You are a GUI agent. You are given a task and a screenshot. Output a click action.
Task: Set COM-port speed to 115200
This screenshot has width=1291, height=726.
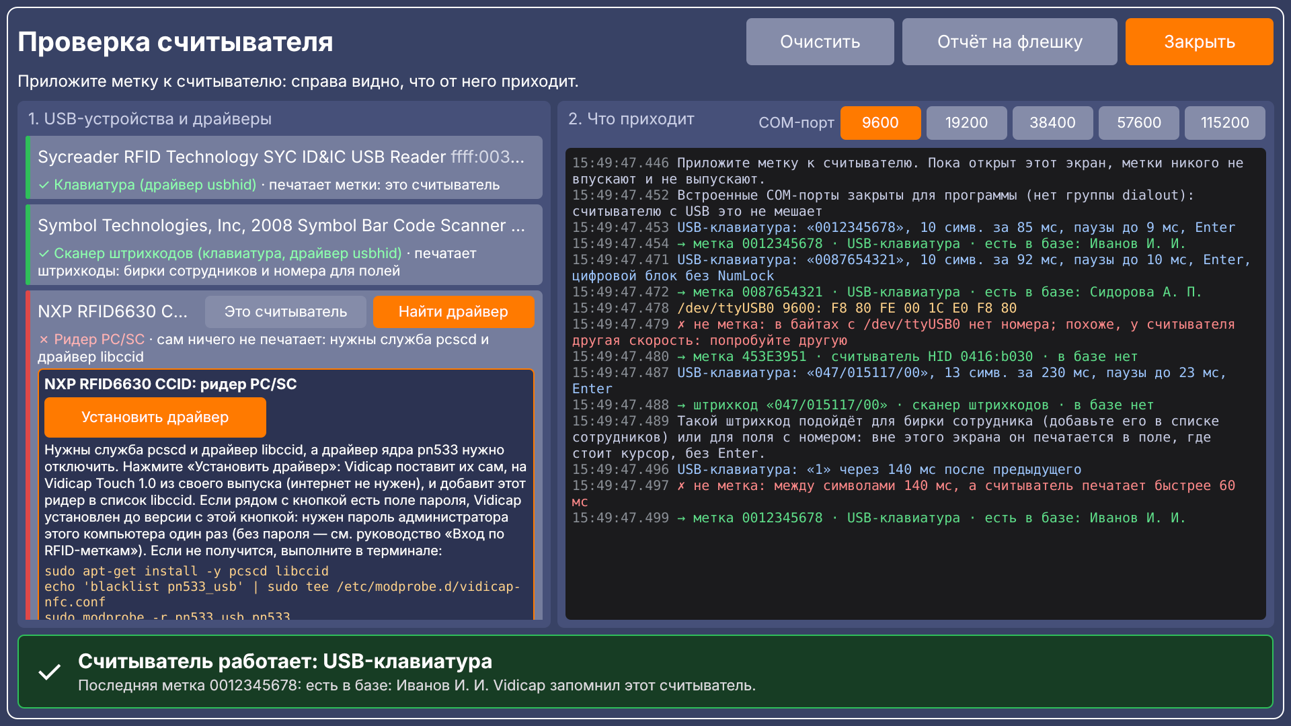(x=1224, y=122)
